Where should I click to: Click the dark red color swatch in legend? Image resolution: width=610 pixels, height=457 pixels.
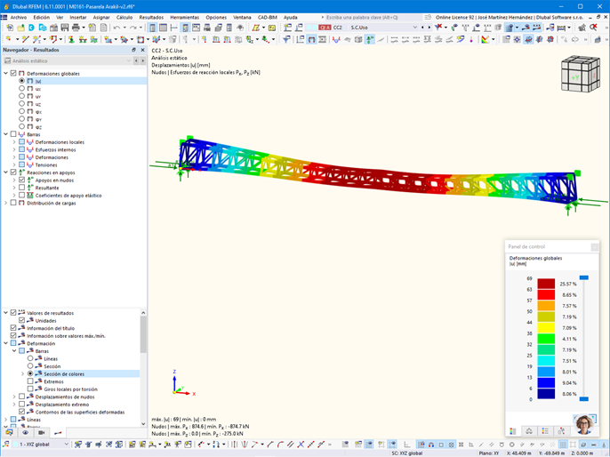(x=546, y=284)
